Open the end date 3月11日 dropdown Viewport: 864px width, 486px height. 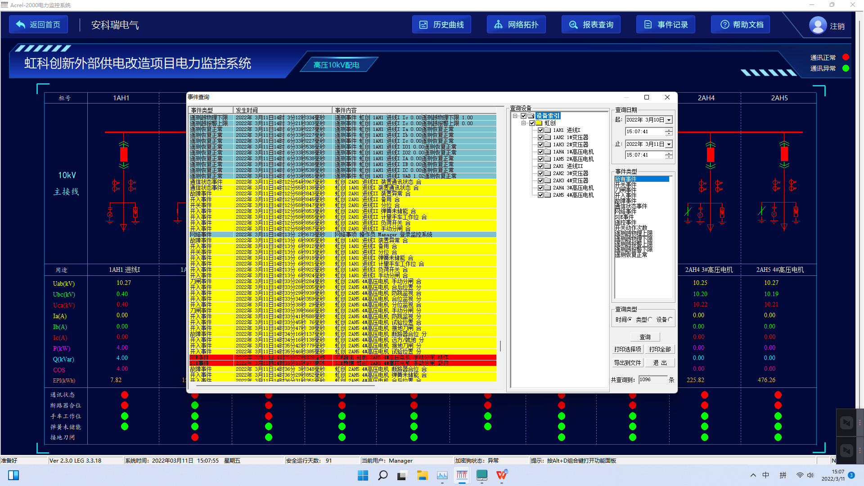[x=669, y=144]
